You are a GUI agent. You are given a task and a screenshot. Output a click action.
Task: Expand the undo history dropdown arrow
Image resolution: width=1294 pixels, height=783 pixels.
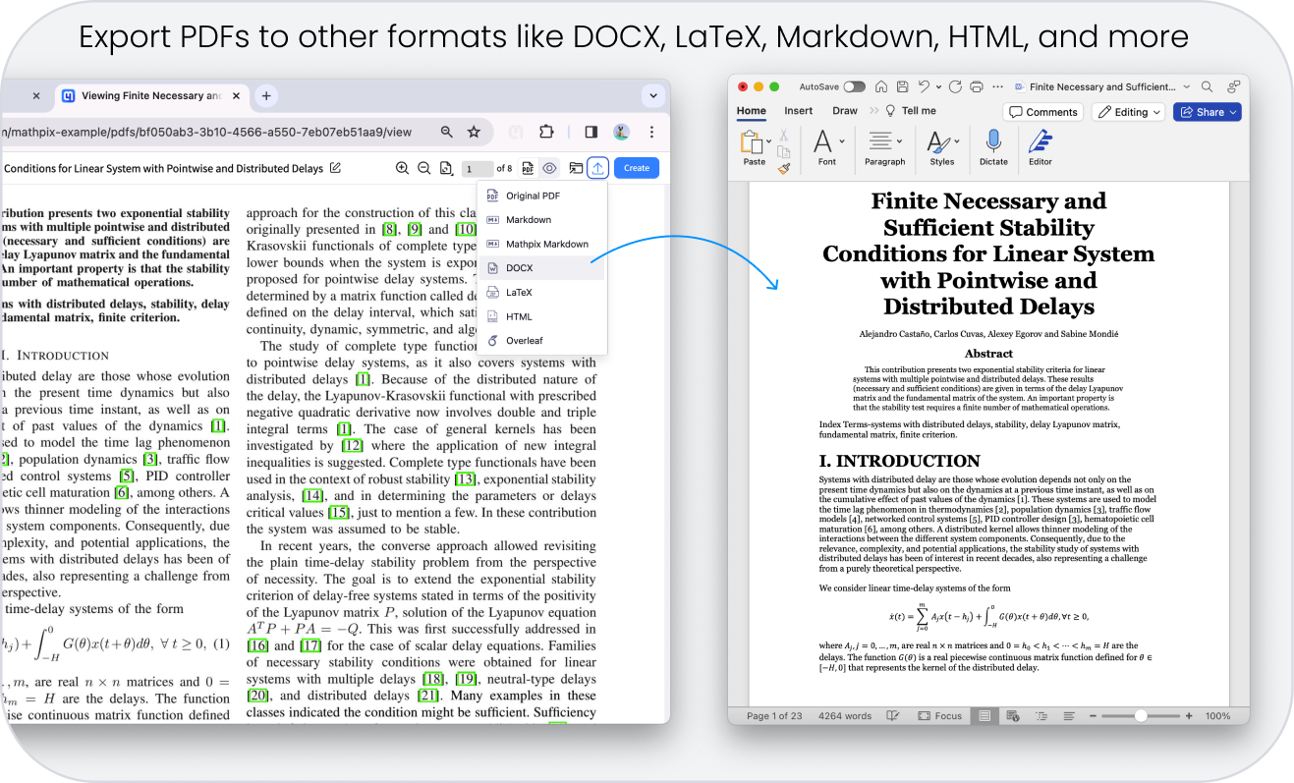938,86
